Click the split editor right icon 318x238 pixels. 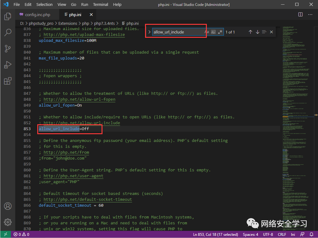(x=300, y=15)
